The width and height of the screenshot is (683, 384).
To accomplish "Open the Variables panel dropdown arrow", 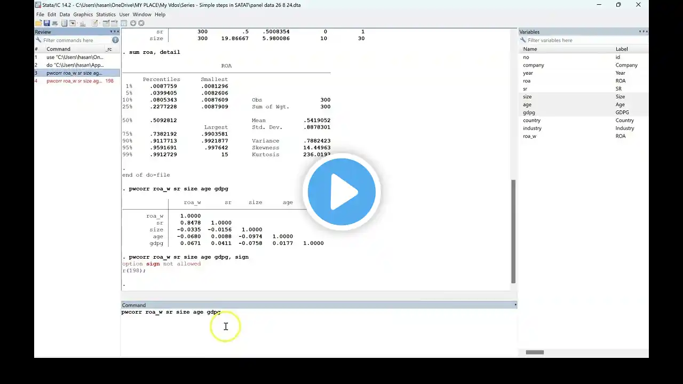I will [640, 31].
